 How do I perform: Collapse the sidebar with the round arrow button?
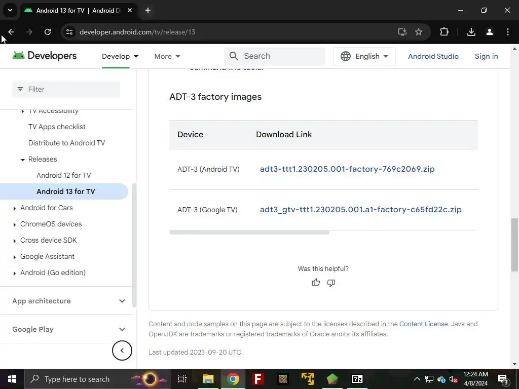122,351
